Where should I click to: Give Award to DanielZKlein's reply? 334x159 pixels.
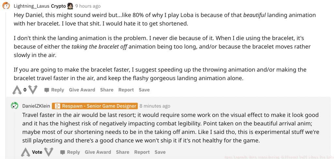click(98, 152)
